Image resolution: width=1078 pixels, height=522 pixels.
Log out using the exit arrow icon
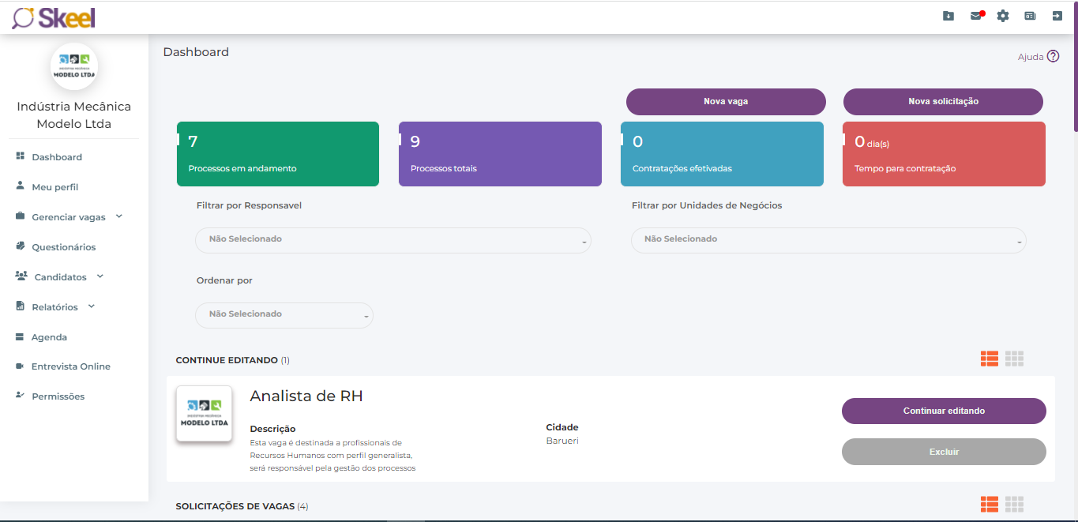coord(1057,16)
